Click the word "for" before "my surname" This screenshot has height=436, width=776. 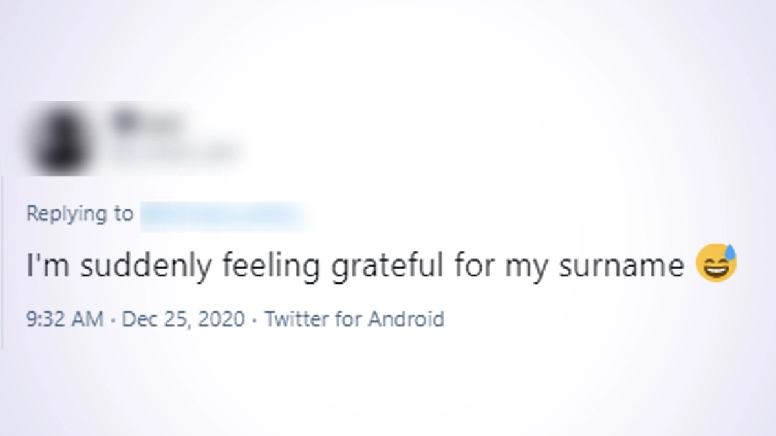[x=472, y=265]
